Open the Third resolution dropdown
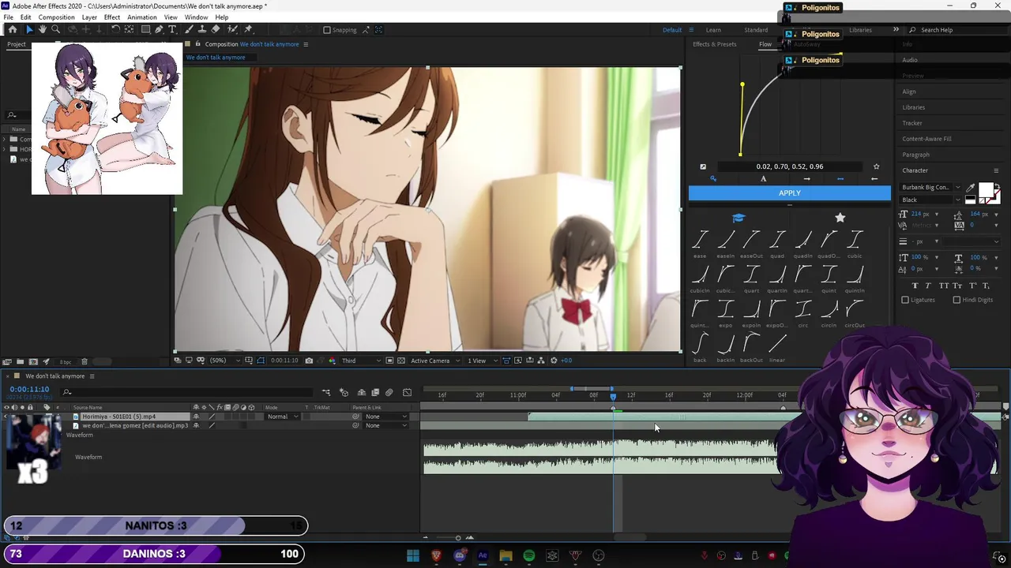 (361, 361)
